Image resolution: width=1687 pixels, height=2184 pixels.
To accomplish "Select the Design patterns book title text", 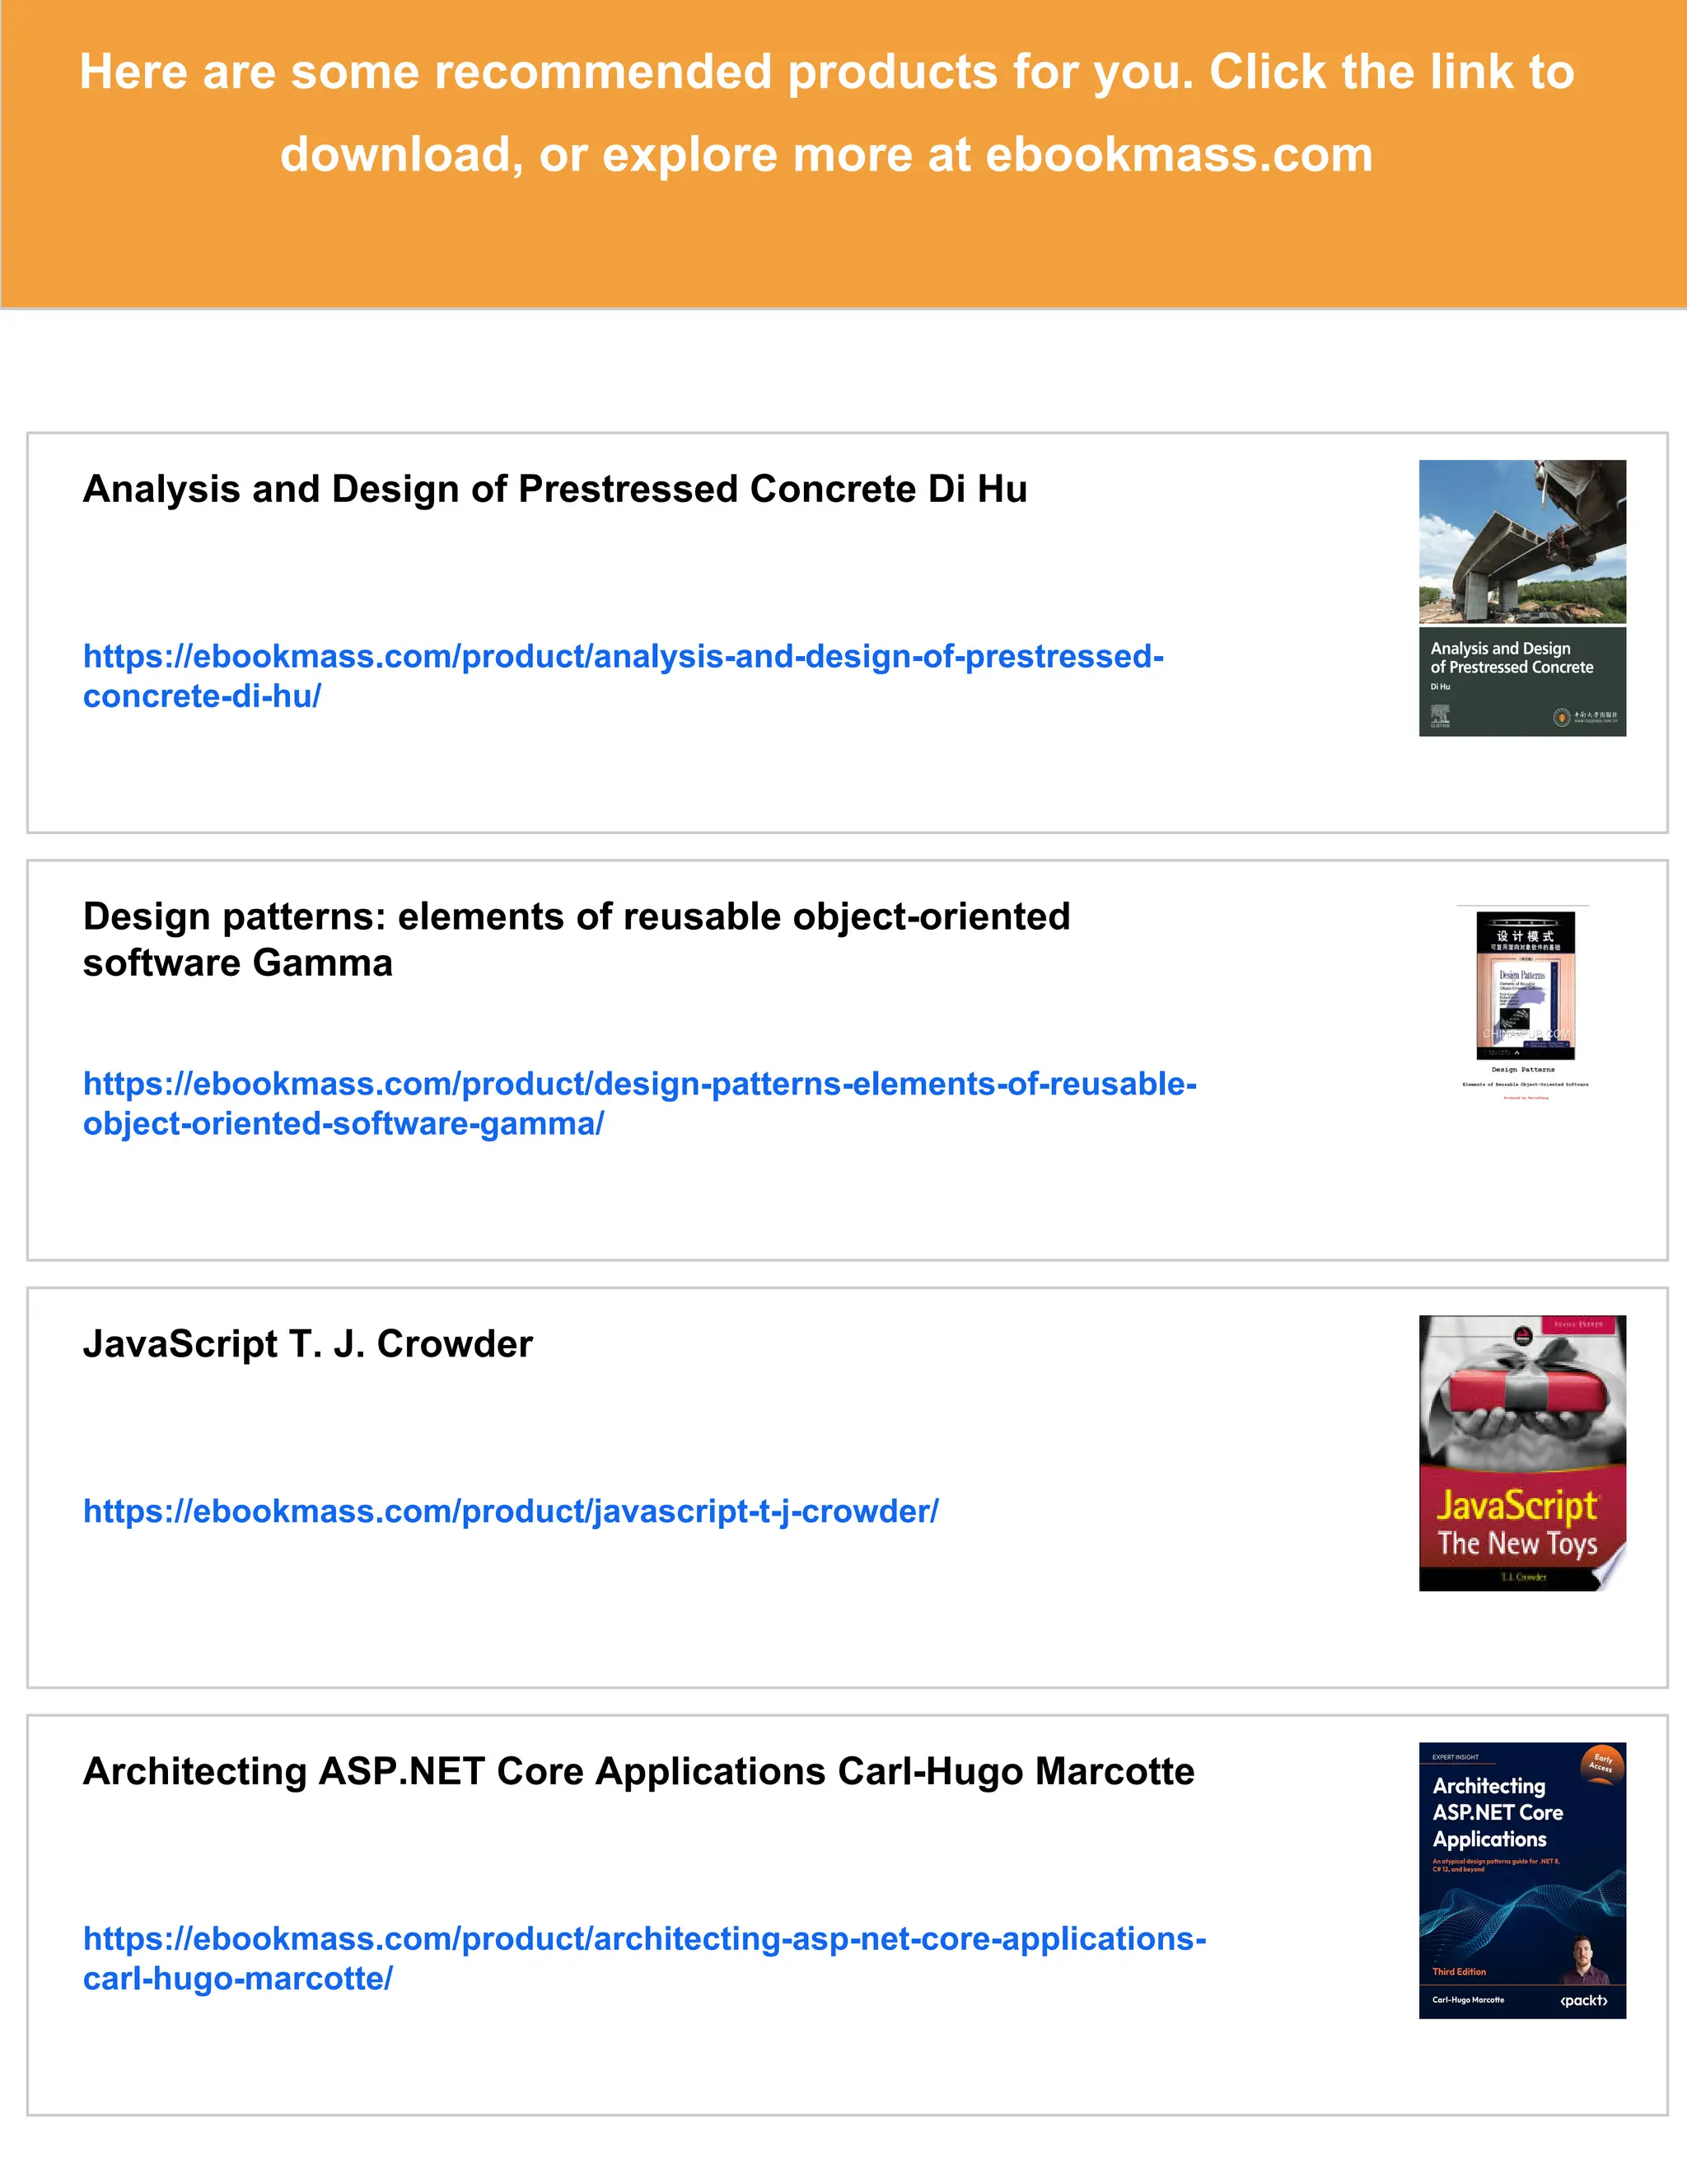I will pos(576,917).
